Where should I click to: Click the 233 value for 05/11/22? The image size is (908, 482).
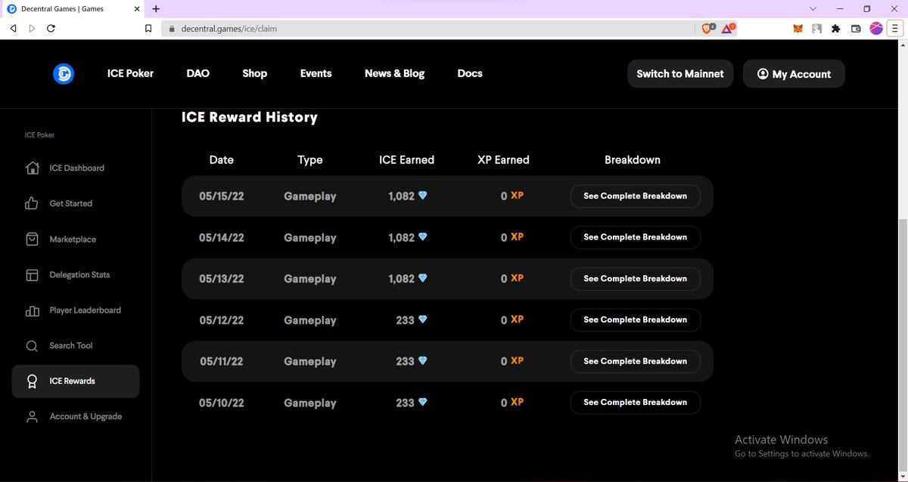406,361
